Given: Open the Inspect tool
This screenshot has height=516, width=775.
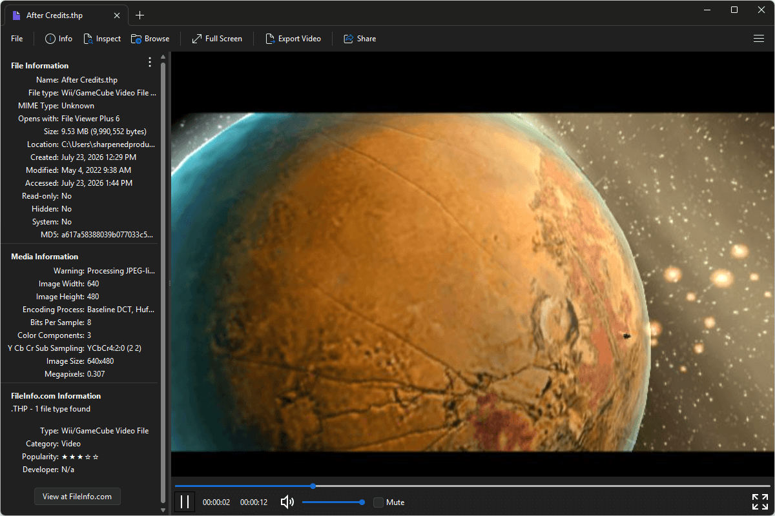Looking at the screenshot, I should (x=102, y=39).
